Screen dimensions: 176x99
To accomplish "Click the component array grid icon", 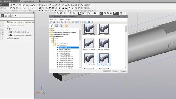I will (x=43, y=5).
